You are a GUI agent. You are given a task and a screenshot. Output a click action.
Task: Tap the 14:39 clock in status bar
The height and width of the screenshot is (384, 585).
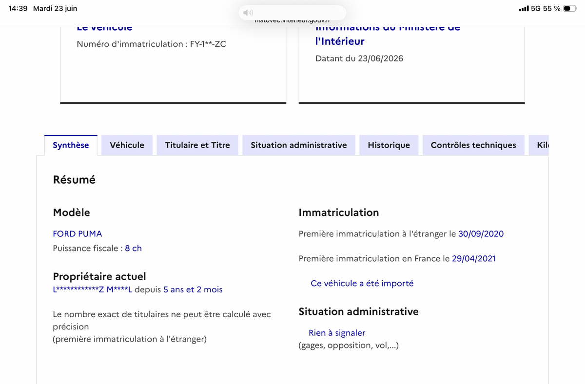(x=18, y=9)
